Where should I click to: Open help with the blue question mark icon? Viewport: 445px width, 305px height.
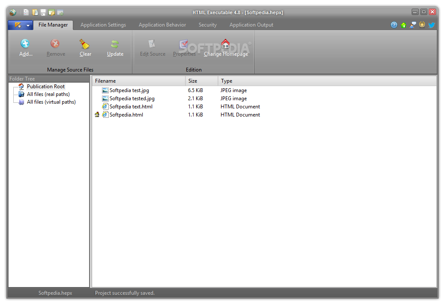[x=394, y=25]
